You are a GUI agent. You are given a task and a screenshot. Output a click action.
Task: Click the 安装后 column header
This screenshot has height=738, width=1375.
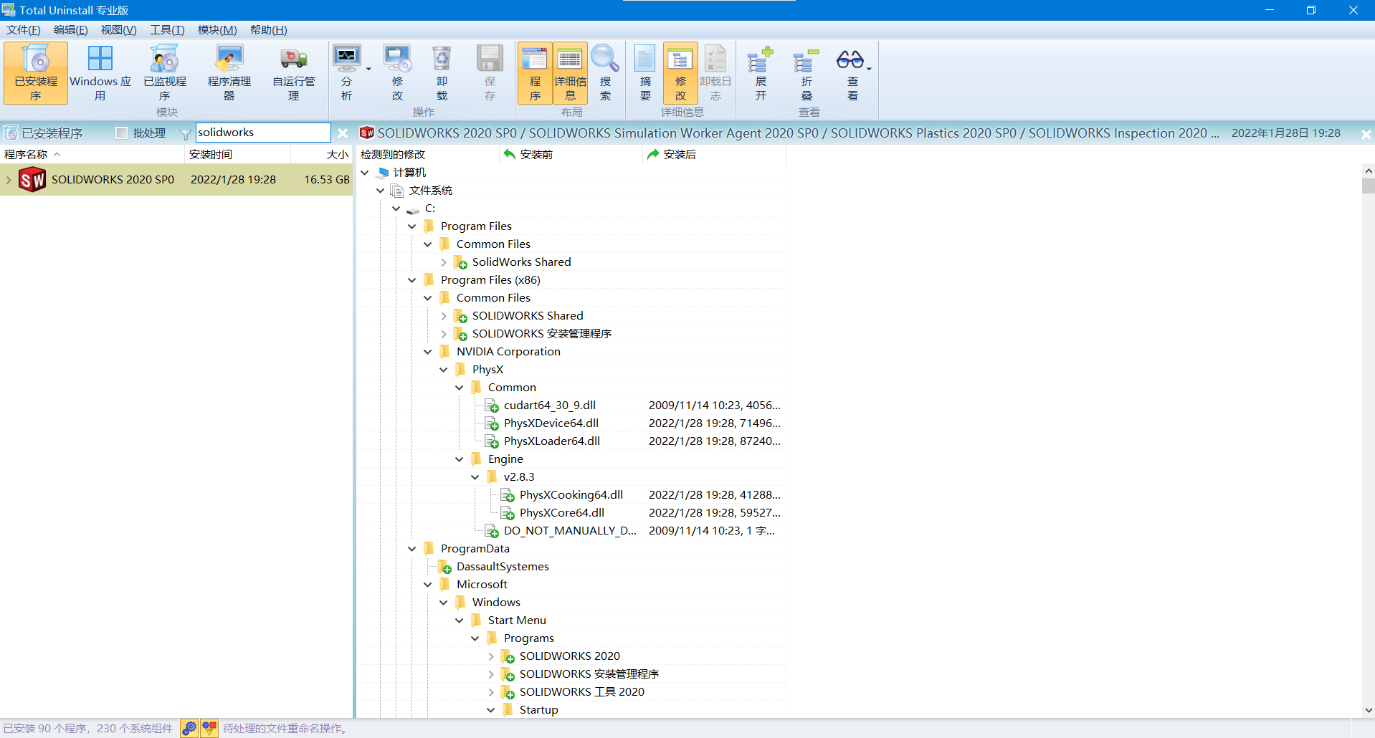tap(714, 154)
